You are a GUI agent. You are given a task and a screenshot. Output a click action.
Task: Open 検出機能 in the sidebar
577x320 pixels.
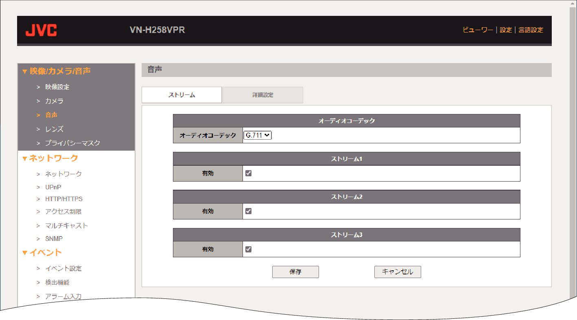(x=57, y=283)
